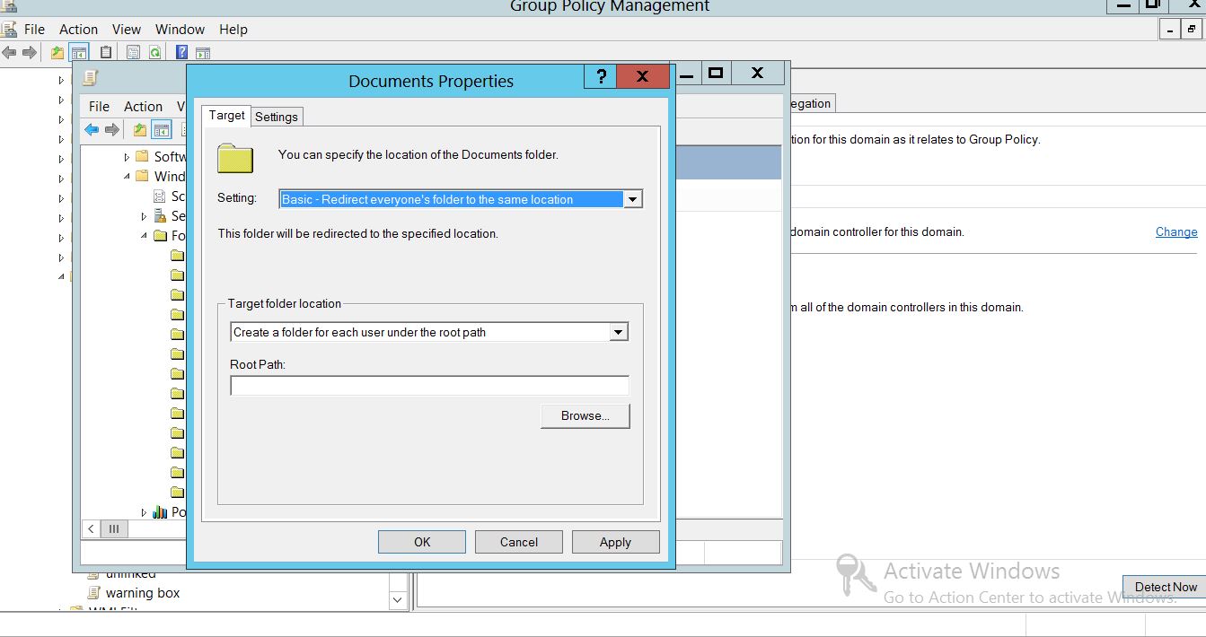Click the dialog's question mark help button
The width and height of the screenshot is (1206, 637).
click(x=601, y=76)
